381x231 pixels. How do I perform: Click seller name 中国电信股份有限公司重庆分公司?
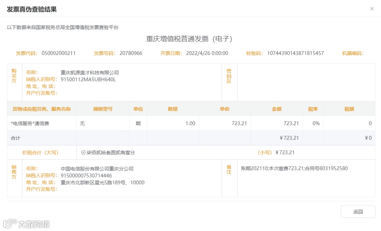point(97,169)
